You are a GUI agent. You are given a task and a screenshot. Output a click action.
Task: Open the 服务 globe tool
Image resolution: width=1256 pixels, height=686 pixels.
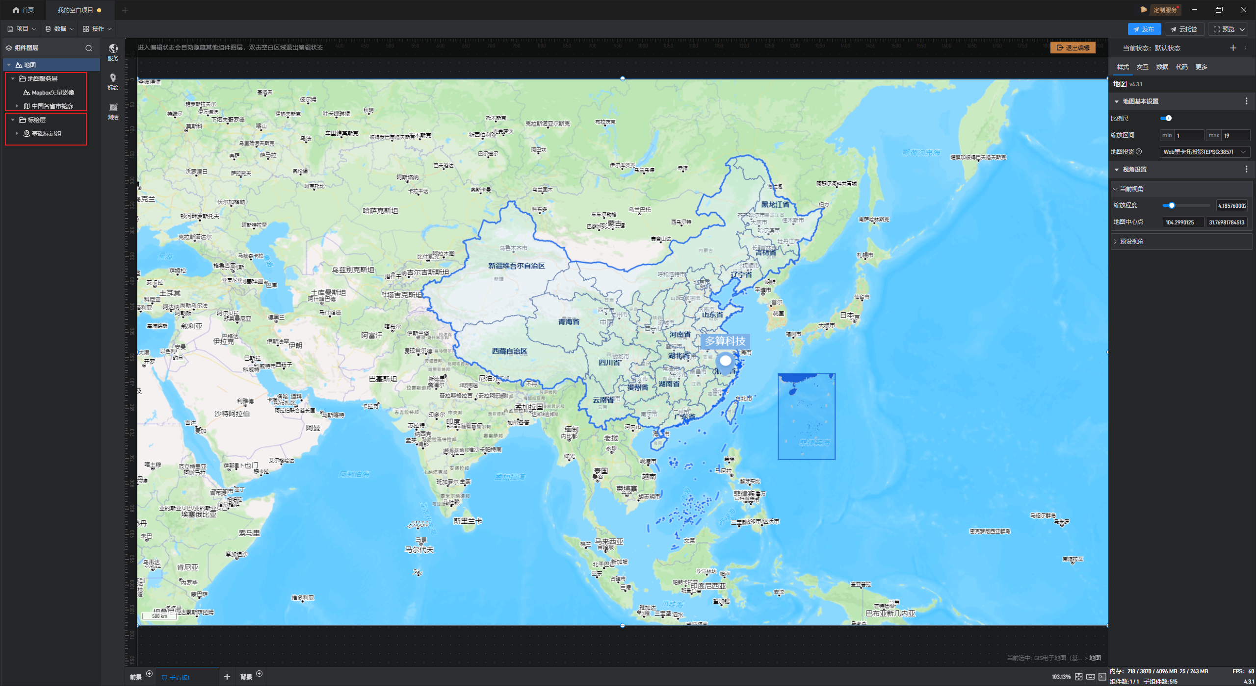click(x=113, y=51)
